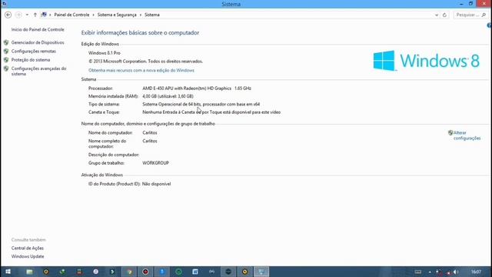Click the red record circle taskbar icon
This screenshot has height=277, width=492.
tap(145, 272)
